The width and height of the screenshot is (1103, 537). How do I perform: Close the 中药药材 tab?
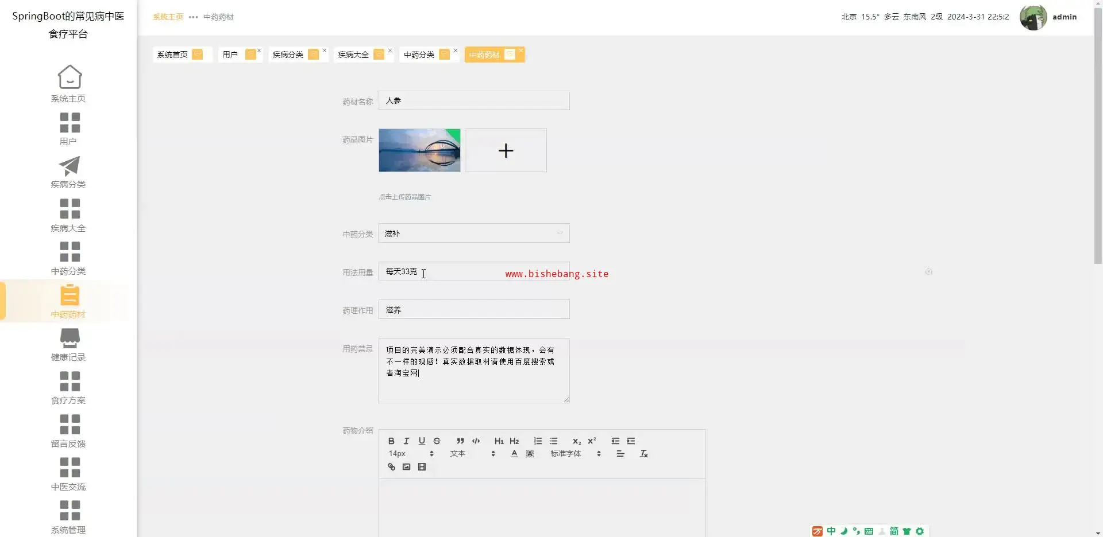[521, 50]
